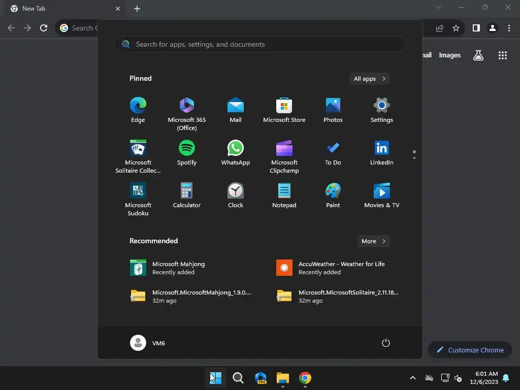Viewport: 520px width, 390px height.
Task: Click the OneDrive cloud tray icon
Action: (429, 378)
